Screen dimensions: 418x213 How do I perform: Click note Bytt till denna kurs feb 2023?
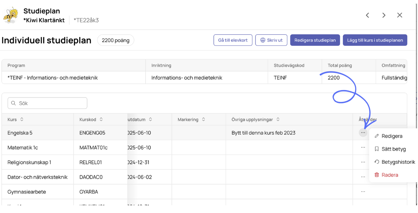tap(263, 133)
